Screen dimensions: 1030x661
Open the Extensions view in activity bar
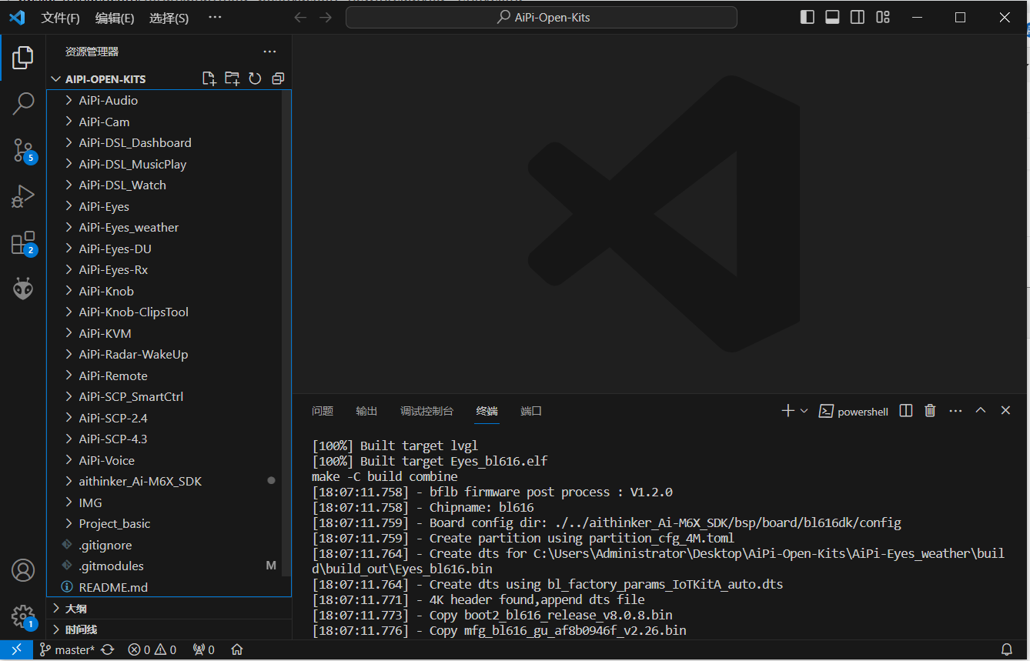tap(23, 243)
